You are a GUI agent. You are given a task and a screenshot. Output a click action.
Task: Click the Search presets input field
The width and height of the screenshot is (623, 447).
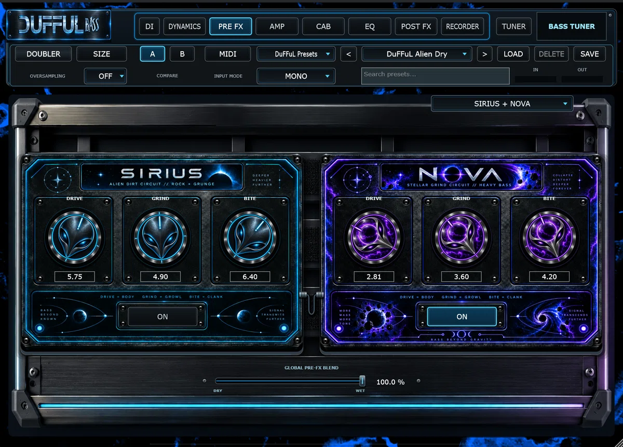(435, 76)
